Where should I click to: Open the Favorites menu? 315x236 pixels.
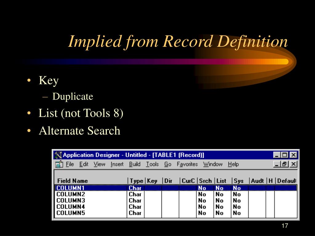187,164
